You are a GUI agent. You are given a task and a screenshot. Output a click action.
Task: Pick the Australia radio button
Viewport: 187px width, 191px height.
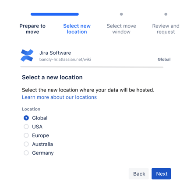[x=26, y=144]
